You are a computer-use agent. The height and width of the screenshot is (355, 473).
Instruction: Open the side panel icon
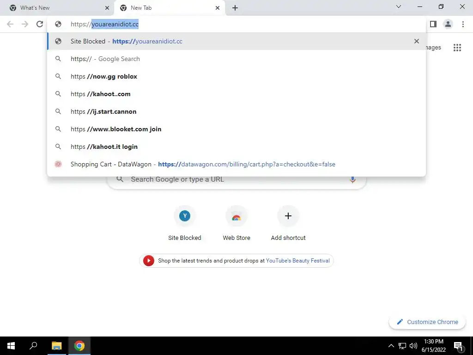click(x=433, y=24)
